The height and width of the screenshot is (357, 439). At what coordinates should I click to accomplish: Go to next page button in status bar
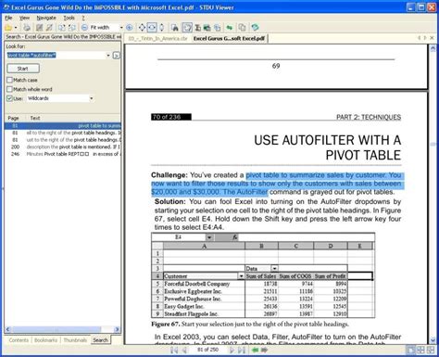[232, 350]
